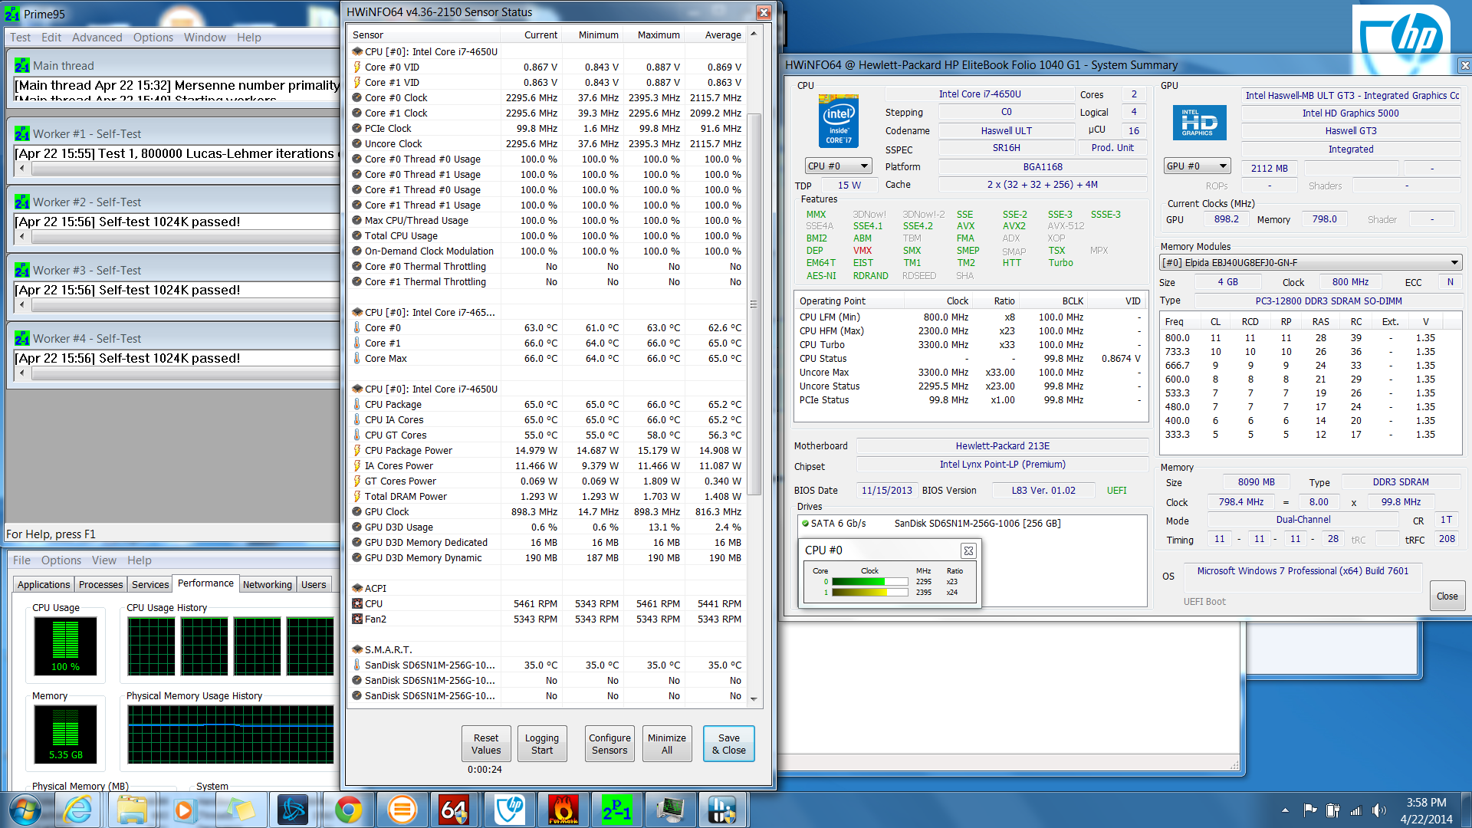Click Reset Values button

pyautogui.click(x=486, y=744)
